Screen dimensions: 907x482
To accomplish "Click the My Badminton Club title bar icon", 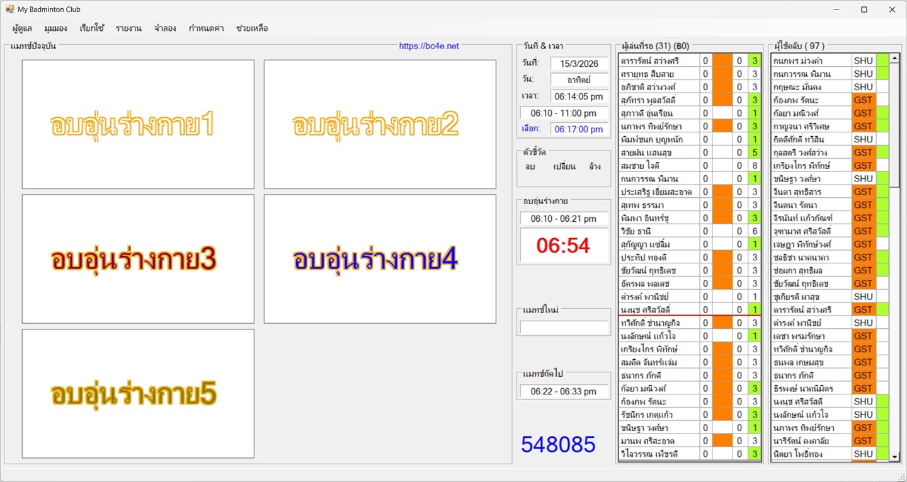I will click(9, 9).
